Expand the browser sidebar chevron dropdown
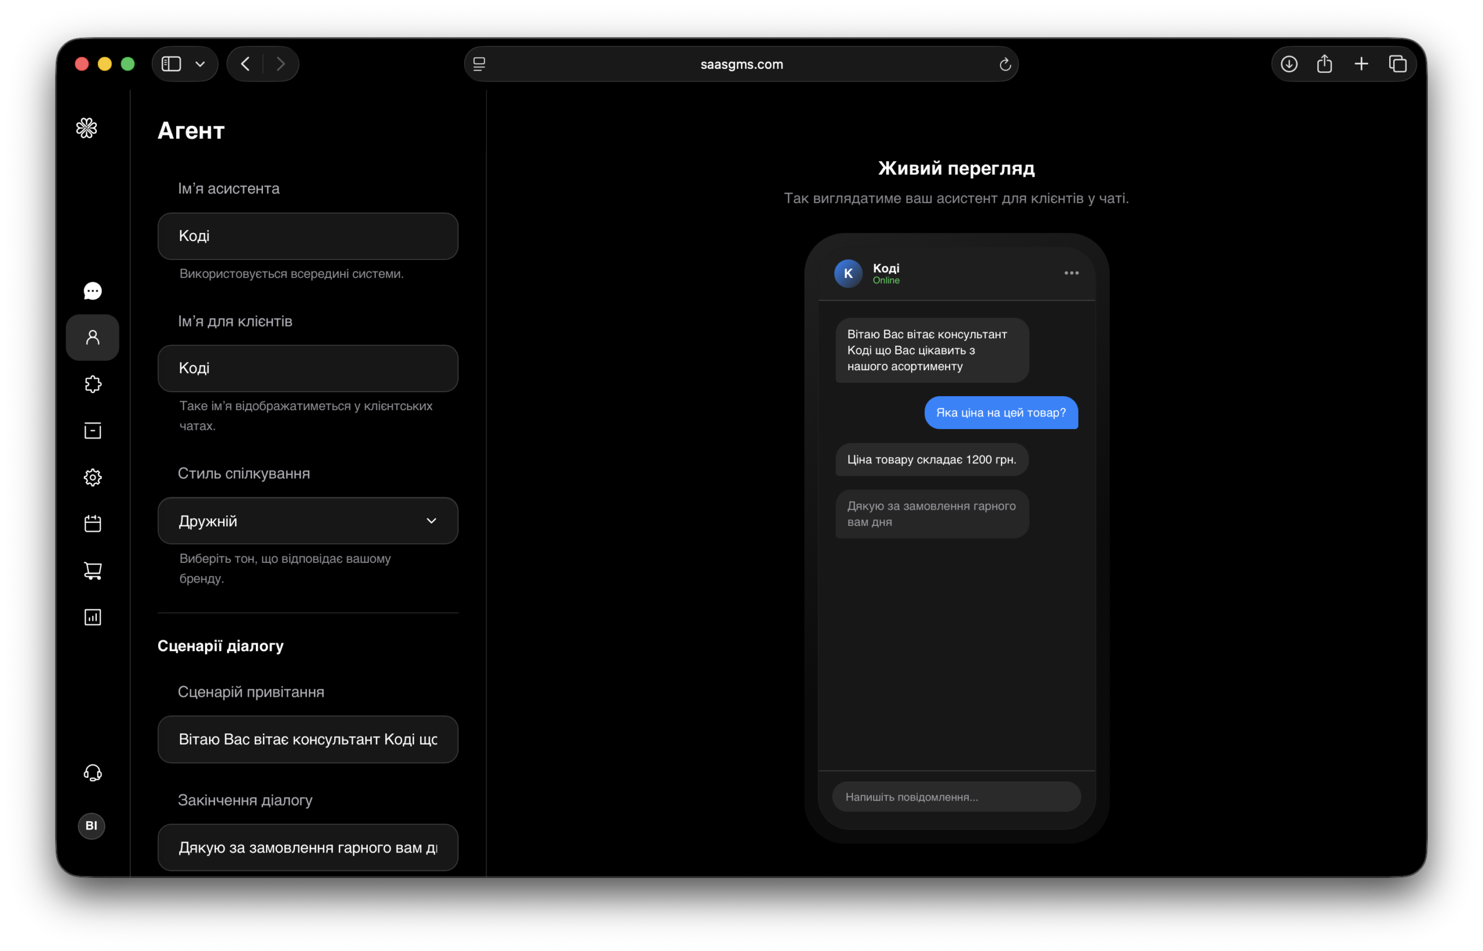Screen dimensions: 1483x951 (x=200, y=64)
